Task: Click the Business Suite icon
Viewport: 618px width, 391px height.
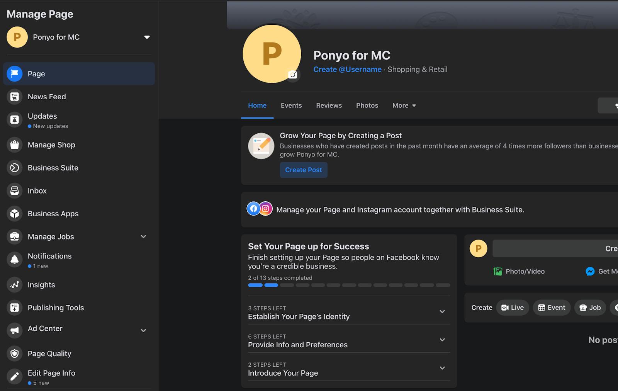Action: pos(15,168)
